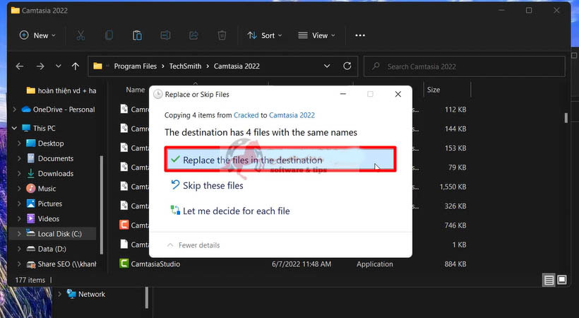Click the Downloads arrow icon
Screen dimensions: 579x318
(x=30, y=173)
